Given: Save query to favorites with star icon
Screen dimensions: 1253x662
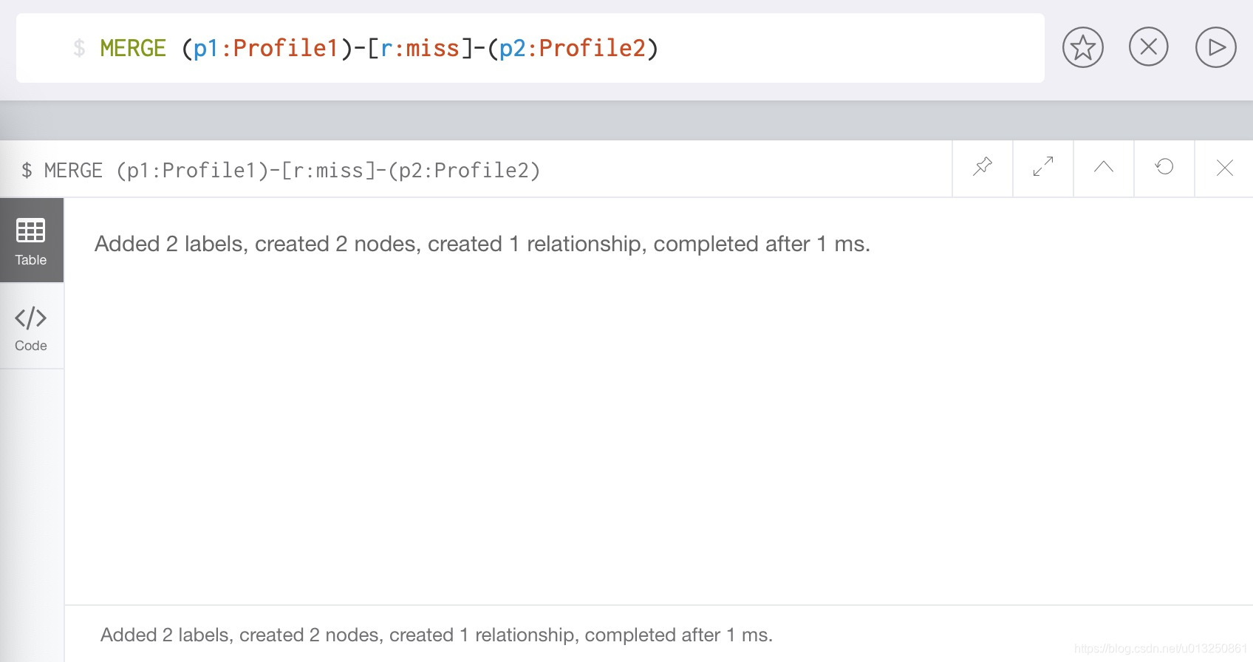Looking at the screenshot, I should (1083, 47).
